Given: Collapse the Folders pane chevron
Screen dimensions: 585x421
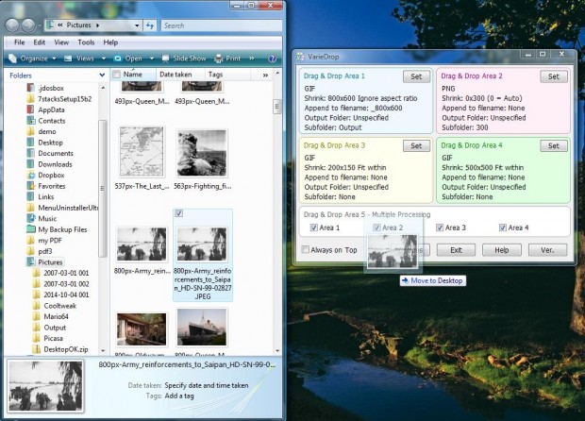Looking at the screenshot, I should (x=102, y=75).
